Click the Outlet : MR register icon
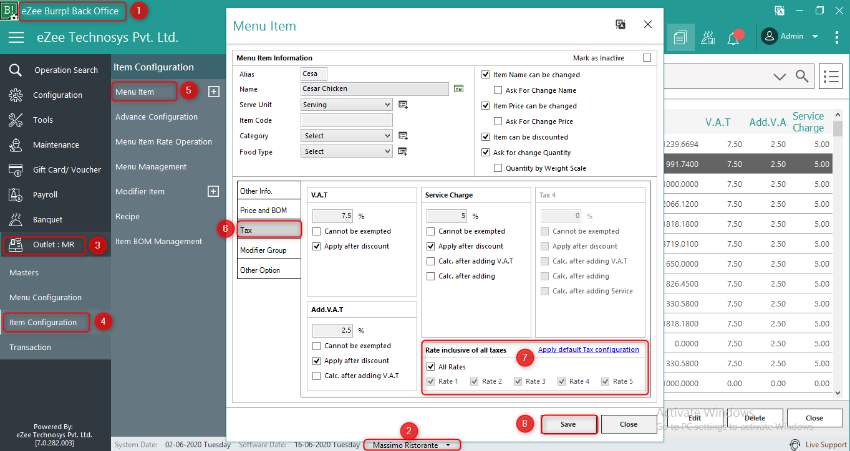 [16, 245]
